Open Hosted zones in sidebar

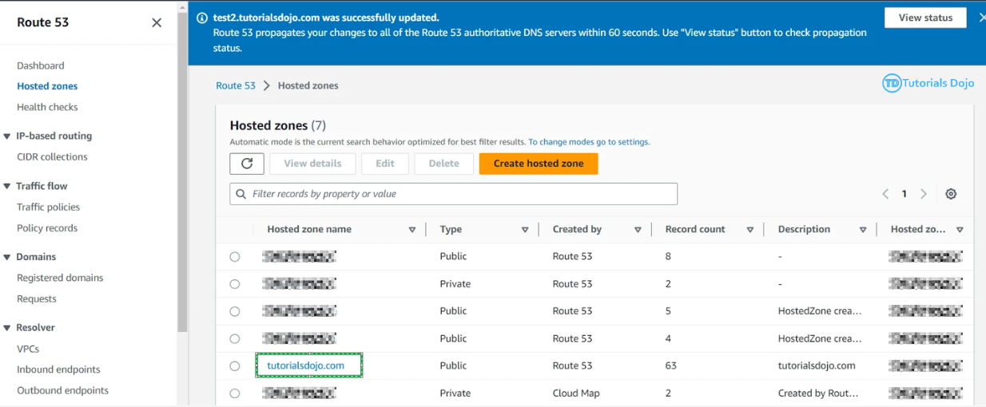[x=47, y=86]
